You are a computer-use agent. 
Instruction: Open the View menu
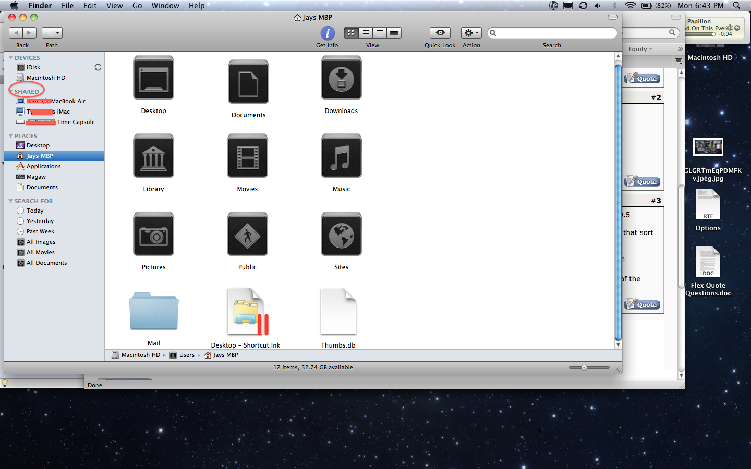(114, 6)
